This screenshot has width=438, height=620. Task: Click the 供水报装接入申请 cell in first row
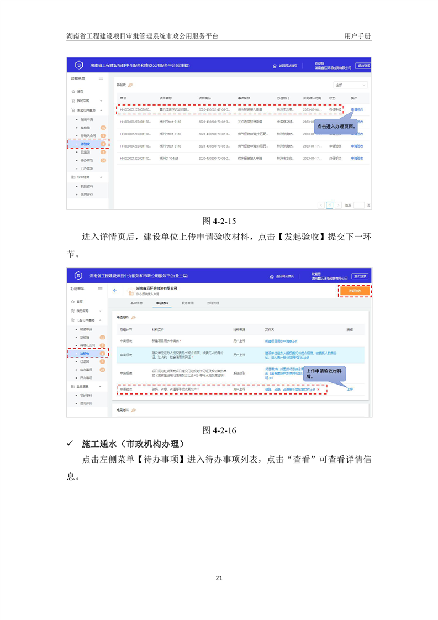(250, 109)
